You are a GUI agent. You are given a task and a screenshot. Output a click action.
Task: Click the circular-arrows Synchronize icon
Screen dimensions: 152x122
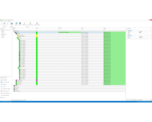30,23
